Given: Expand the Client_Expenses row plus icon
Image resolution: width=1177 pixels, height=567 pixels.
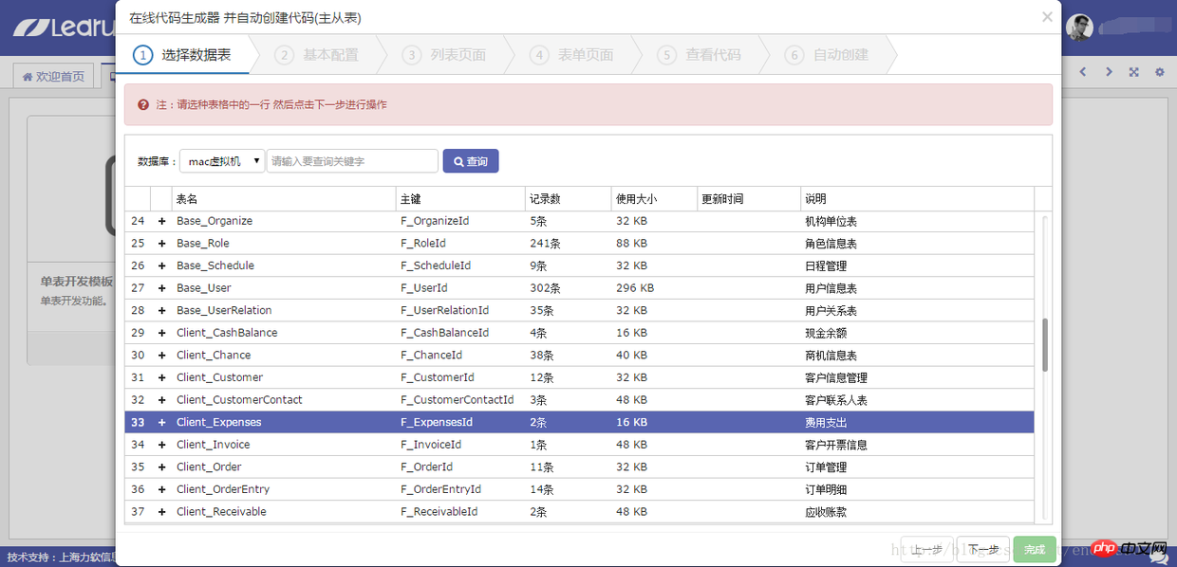Looking at the screenshot, I should point(161,423).
